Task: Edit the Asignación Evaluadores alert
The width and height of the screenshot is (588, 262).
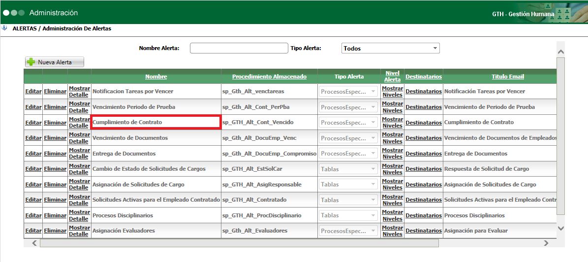Action: tap(33, 231)
